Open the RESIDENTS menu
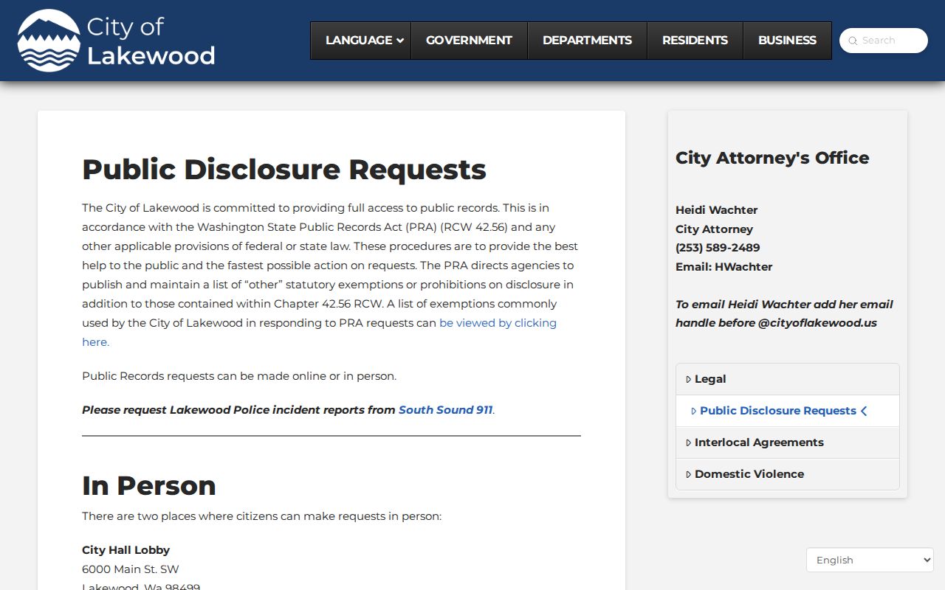The height and width of the screenshot is (590, 945). point(695,41)
